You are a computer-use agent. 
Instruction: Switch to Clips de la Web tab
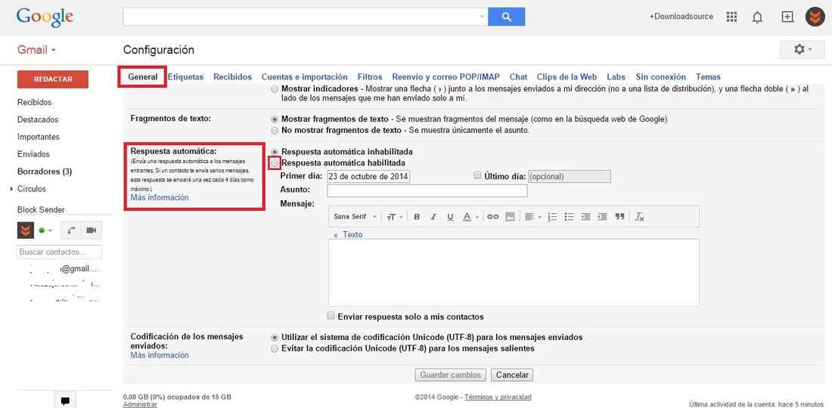(567, 77)
